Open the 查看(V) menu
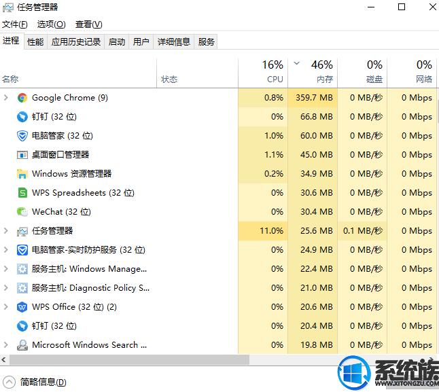 (89, 24)
